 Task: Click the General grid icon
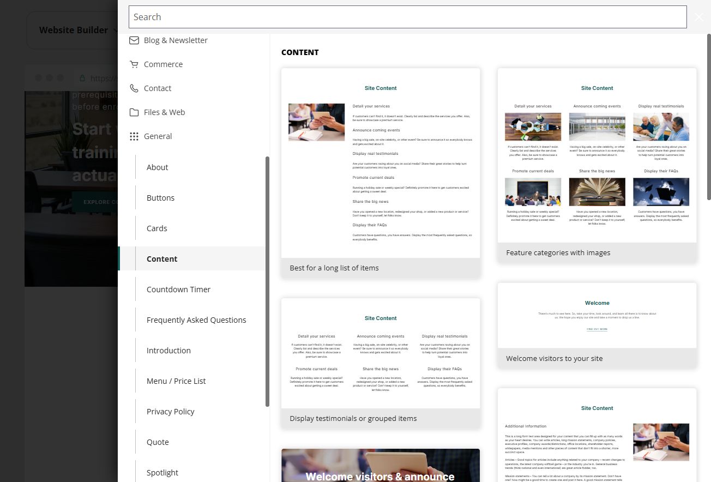click(134, 136)
